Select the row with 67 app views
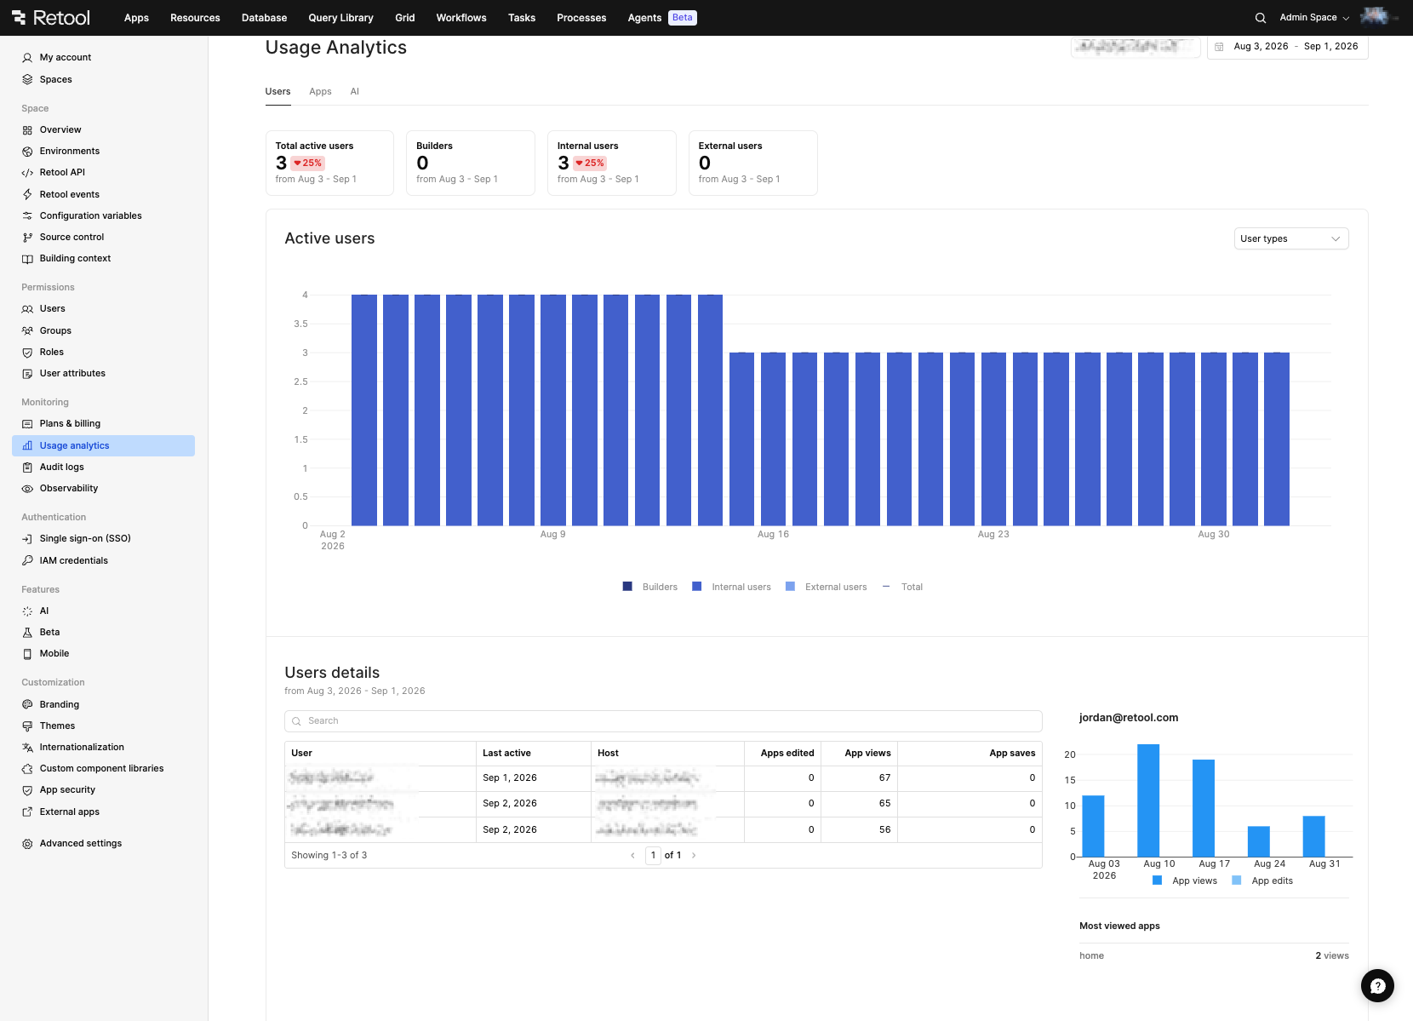Viewport: 1413px width, 1021px height. (663, 778)
